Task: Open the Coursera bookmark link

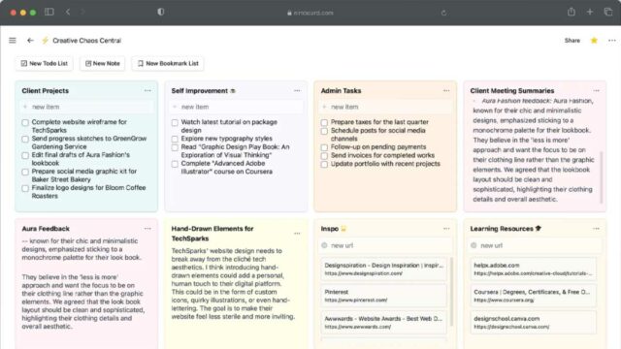Action: [533, 296]
